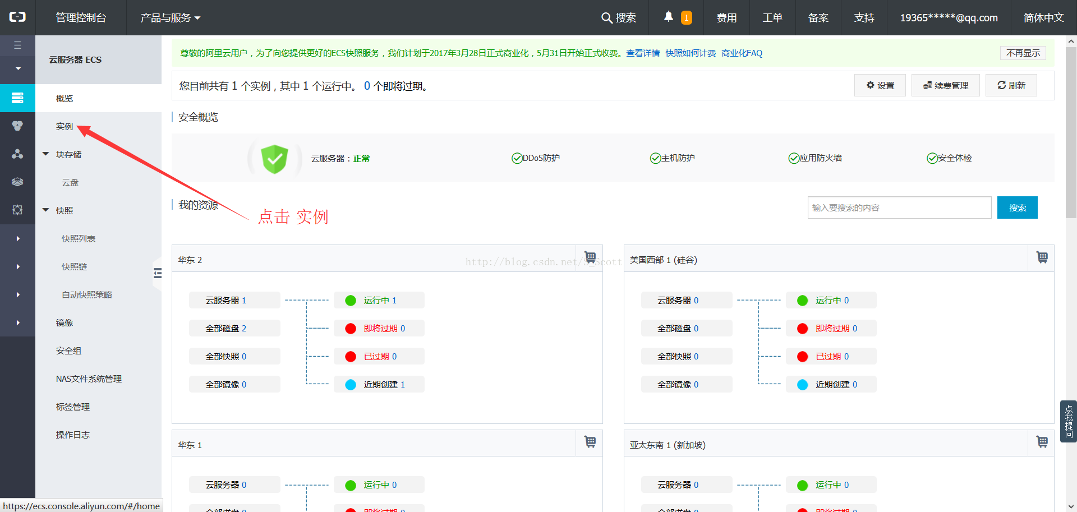Click the shopping cart icon for 华东 1
The width and height of the screenshot is (1077, 512).
(590, 442)
